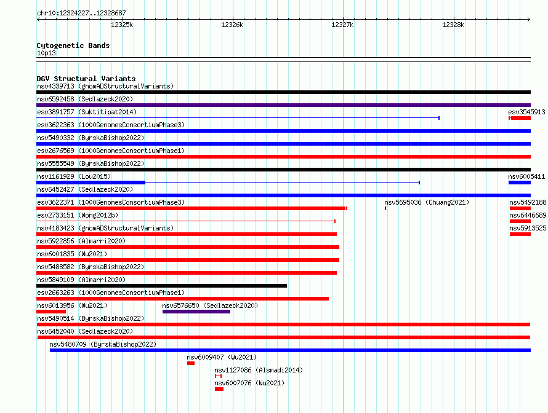Click the 12328k ruler tick label
The width and height of the screenshot is (548, 413).
(453, 25)
